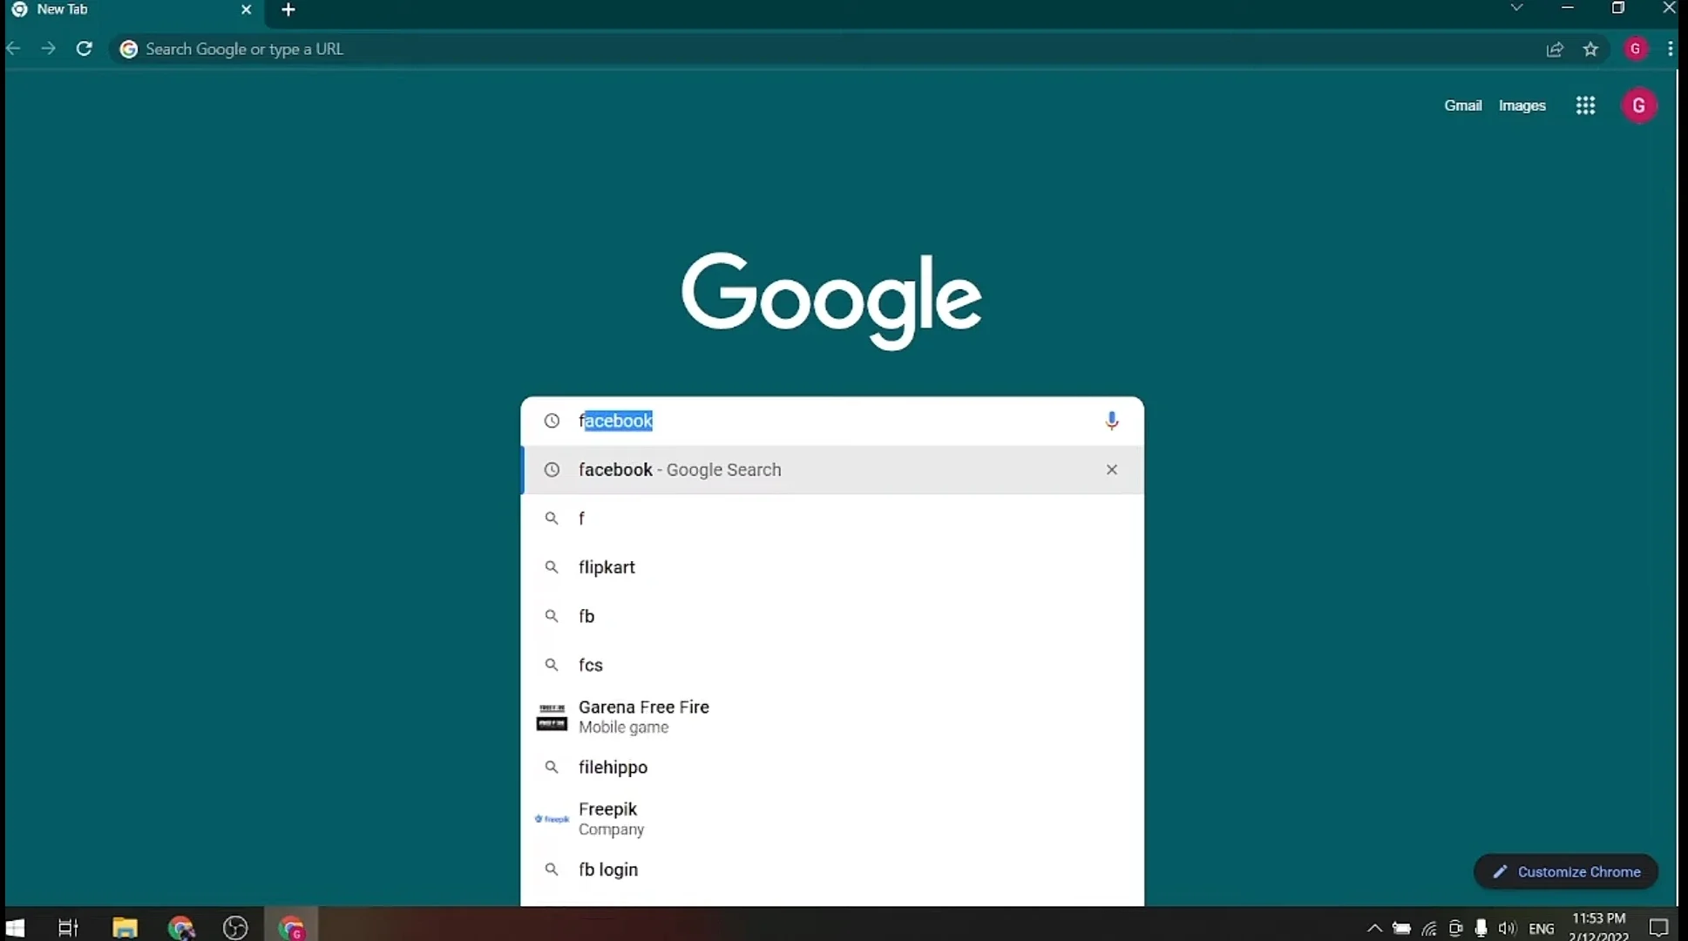Click the Freepik logo thumbnail

(x=552, y=819)
